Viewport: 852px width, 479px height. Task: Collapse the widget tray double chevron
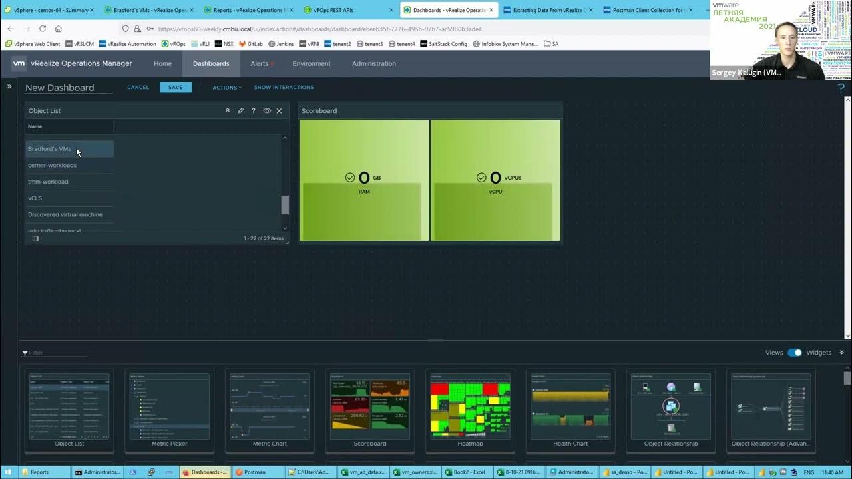[841, 353]
